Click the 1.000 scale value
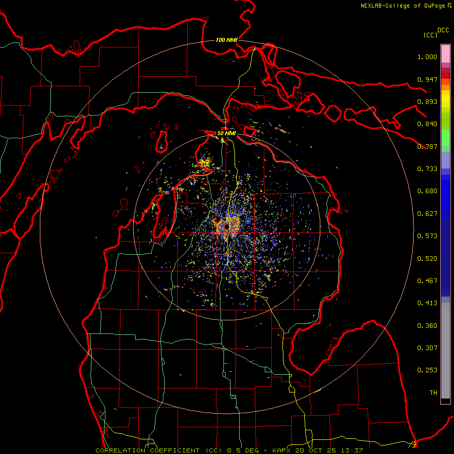Screen dimensions: 454x454 click(427, 56)
